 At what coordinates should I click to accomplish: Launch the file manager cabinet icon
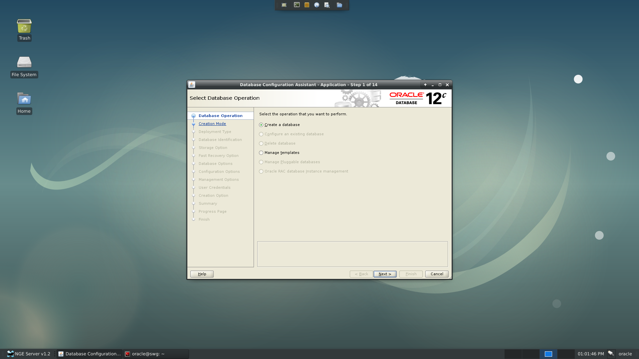(307, 5)
